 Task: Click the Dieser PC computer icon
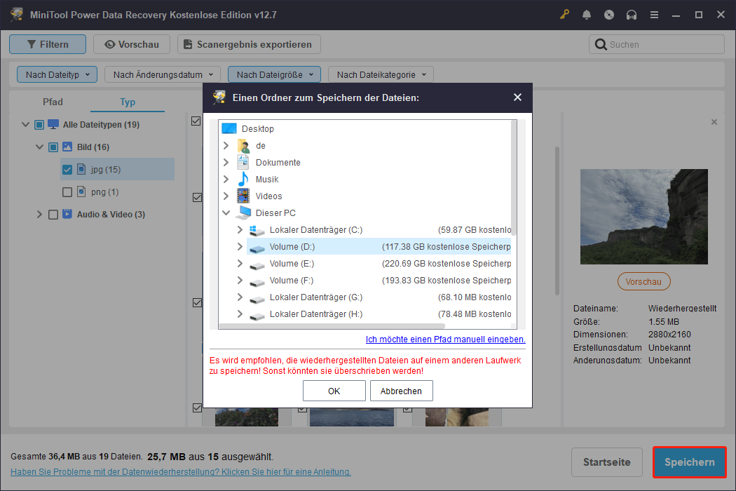243,213
